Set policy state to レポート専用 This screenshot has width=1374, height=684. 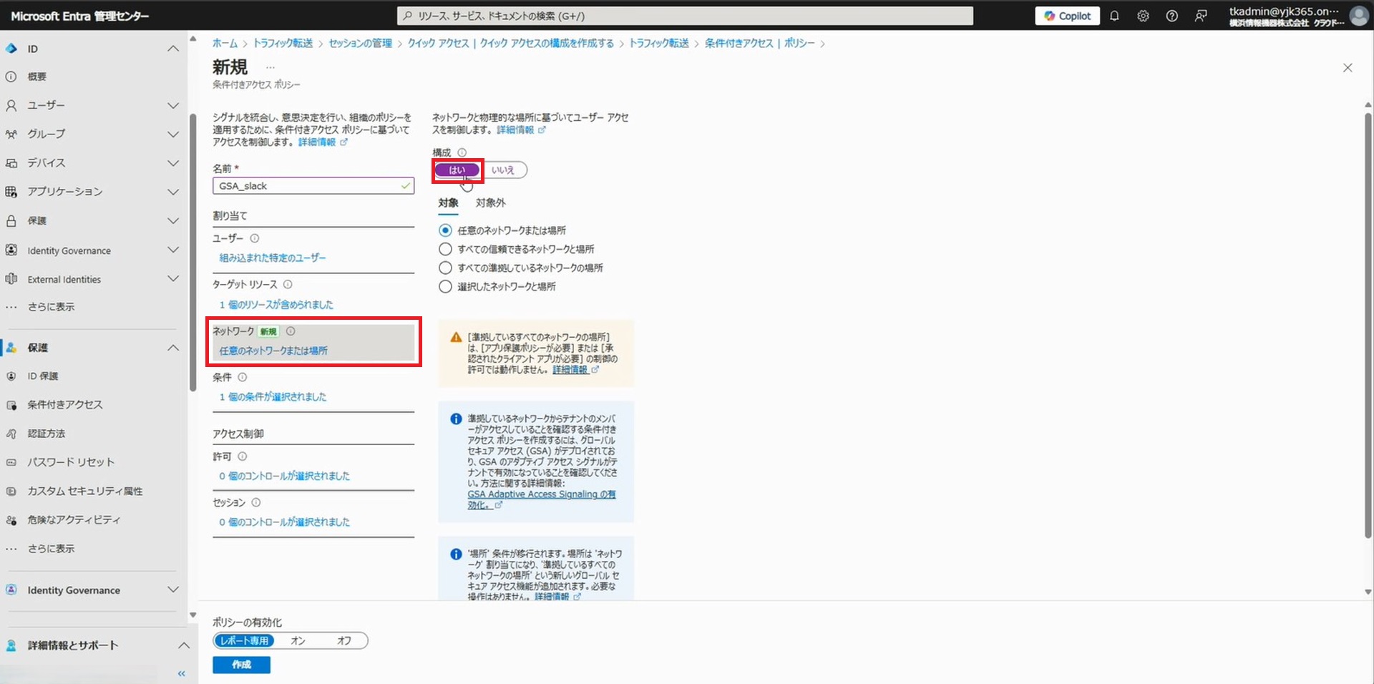tap(244, 641)
